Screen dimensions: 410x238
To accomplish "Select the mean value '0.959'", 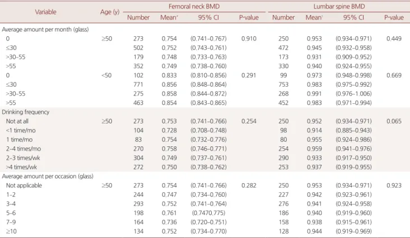I will [x=314, y=149].
